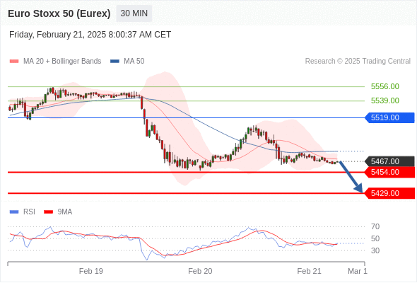
Task: Click the Feb 21 date axis label
Action: coord(310,271)
